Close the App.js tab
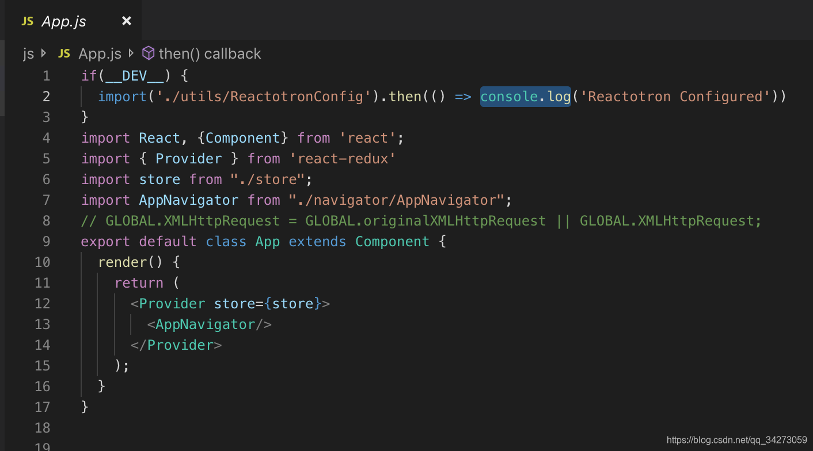The image size is (813, 451). click(127, 21)
